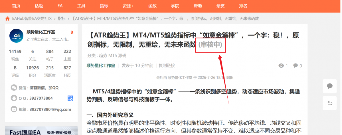
Task: Click the WeChat icon in contact info
Action: 14,88
